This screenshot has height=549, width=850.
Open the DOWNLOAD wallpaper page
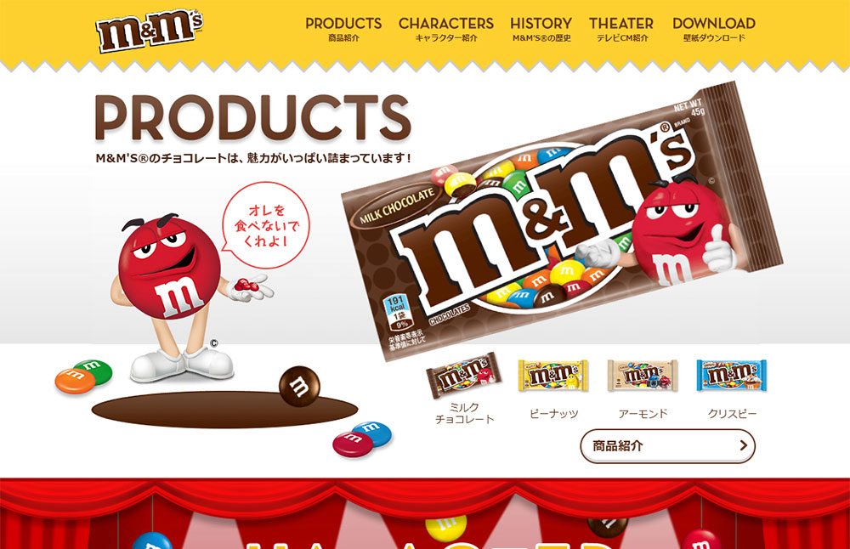(x=714, y=30)
